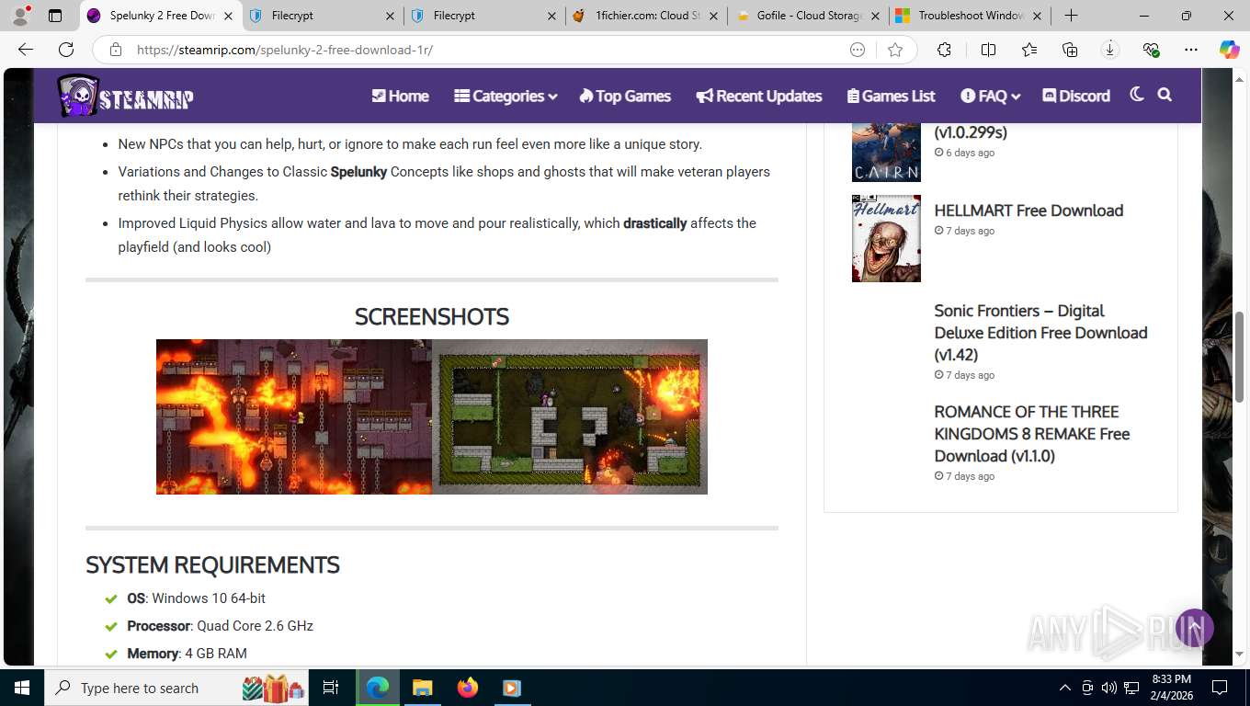Open browser Extensions puzzle icon
The width and height of the screenshot is (1250, 706).
coord(944,50)
